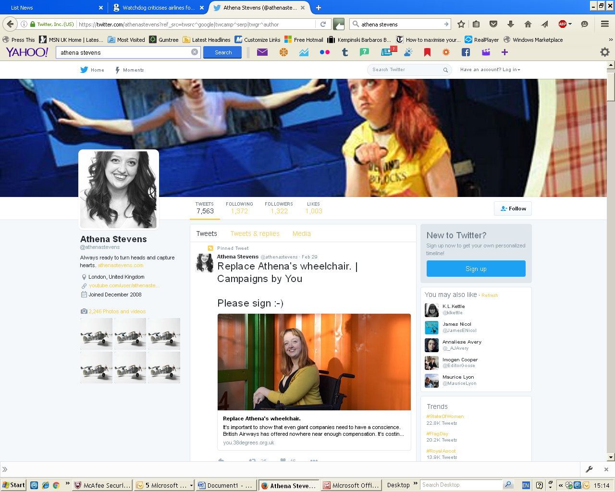Expand the '5 Microsoft' taskbar group
Image resolution: width=615 pixels, height=492 pixels.
(x=191, y=485)
